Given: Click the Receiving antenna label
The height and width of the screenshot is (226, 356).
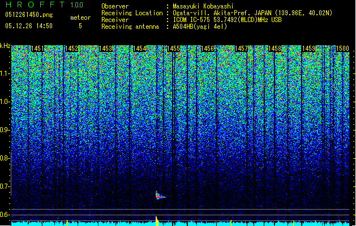Looking at the screenshot, I should [x=130, y=27].
